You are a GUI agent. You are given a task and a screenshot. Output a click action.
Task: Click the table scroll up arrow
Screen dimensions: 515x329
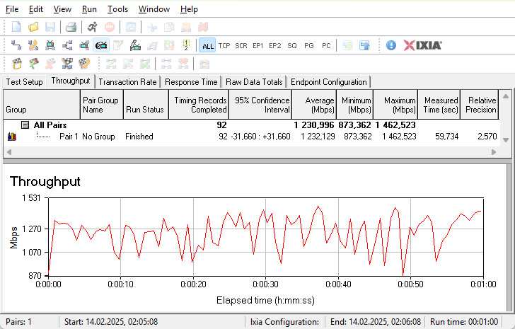tap(506, 96)
